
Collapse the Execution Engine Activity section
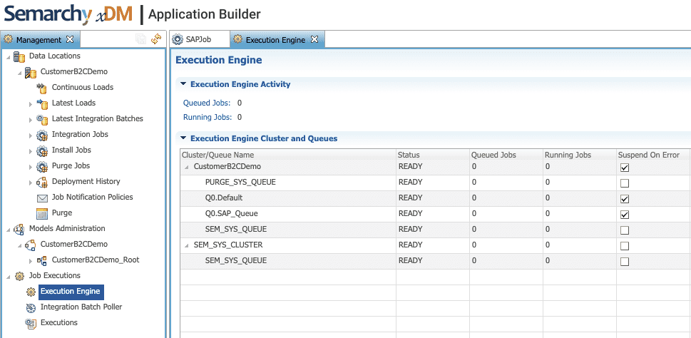click(x=183, y=83)
